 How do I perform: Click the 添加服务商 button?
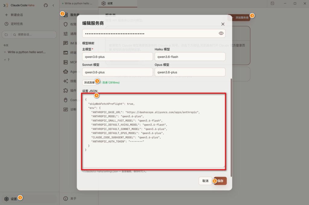click(x=239, y=17)
